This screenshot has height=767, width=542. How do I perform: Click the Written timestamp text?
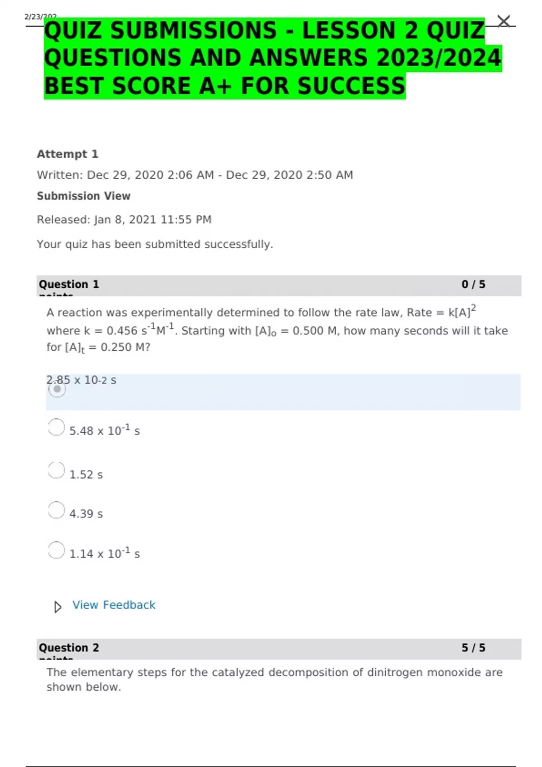[195, 175]
